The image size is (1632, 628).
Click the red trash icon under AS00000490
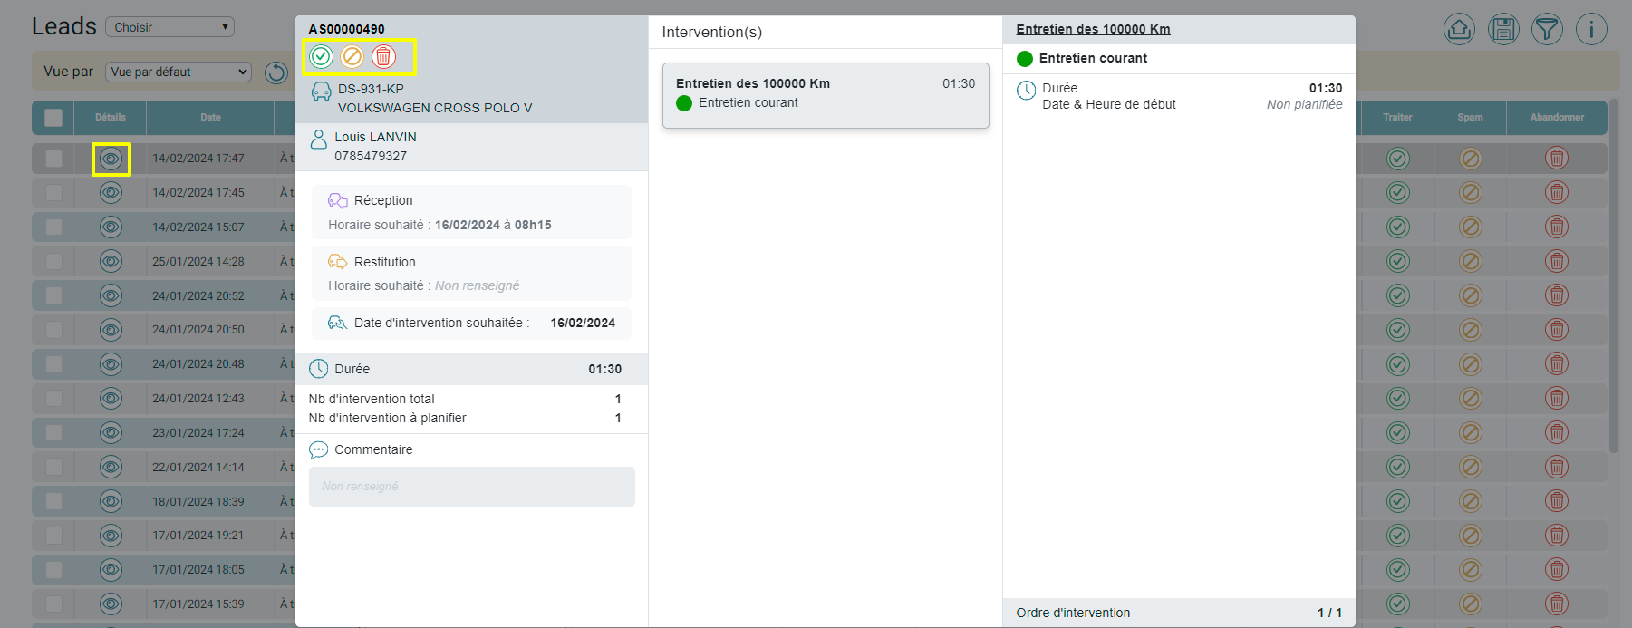point(383,56)
